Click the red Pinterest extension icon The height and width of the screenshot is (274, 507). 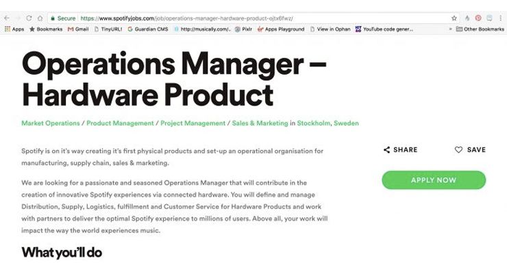(478, 18)
